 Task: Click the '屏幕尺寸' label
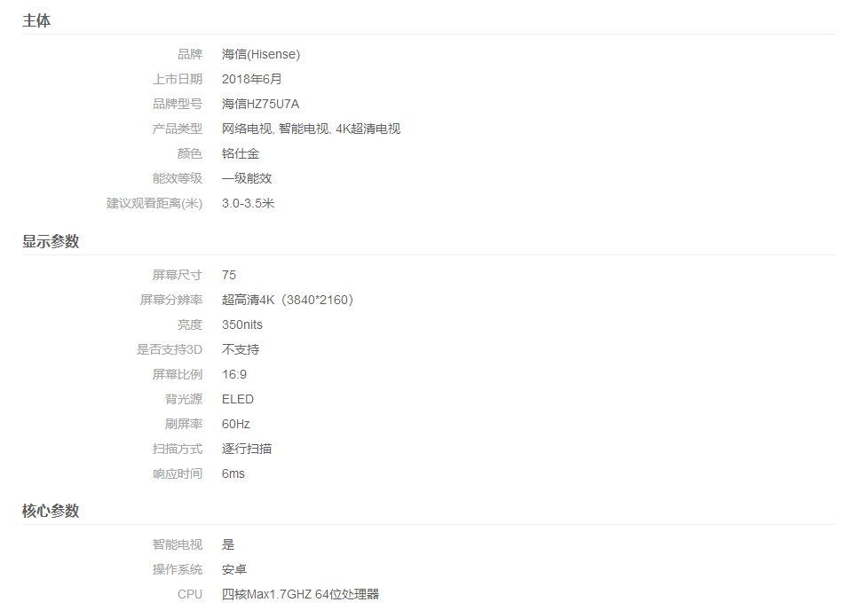click(178, 276)
